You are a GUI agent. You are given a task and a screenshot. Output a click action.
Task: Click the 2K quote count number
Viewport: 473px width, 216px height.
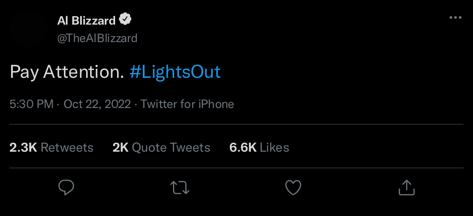click(x=120, y=147)
